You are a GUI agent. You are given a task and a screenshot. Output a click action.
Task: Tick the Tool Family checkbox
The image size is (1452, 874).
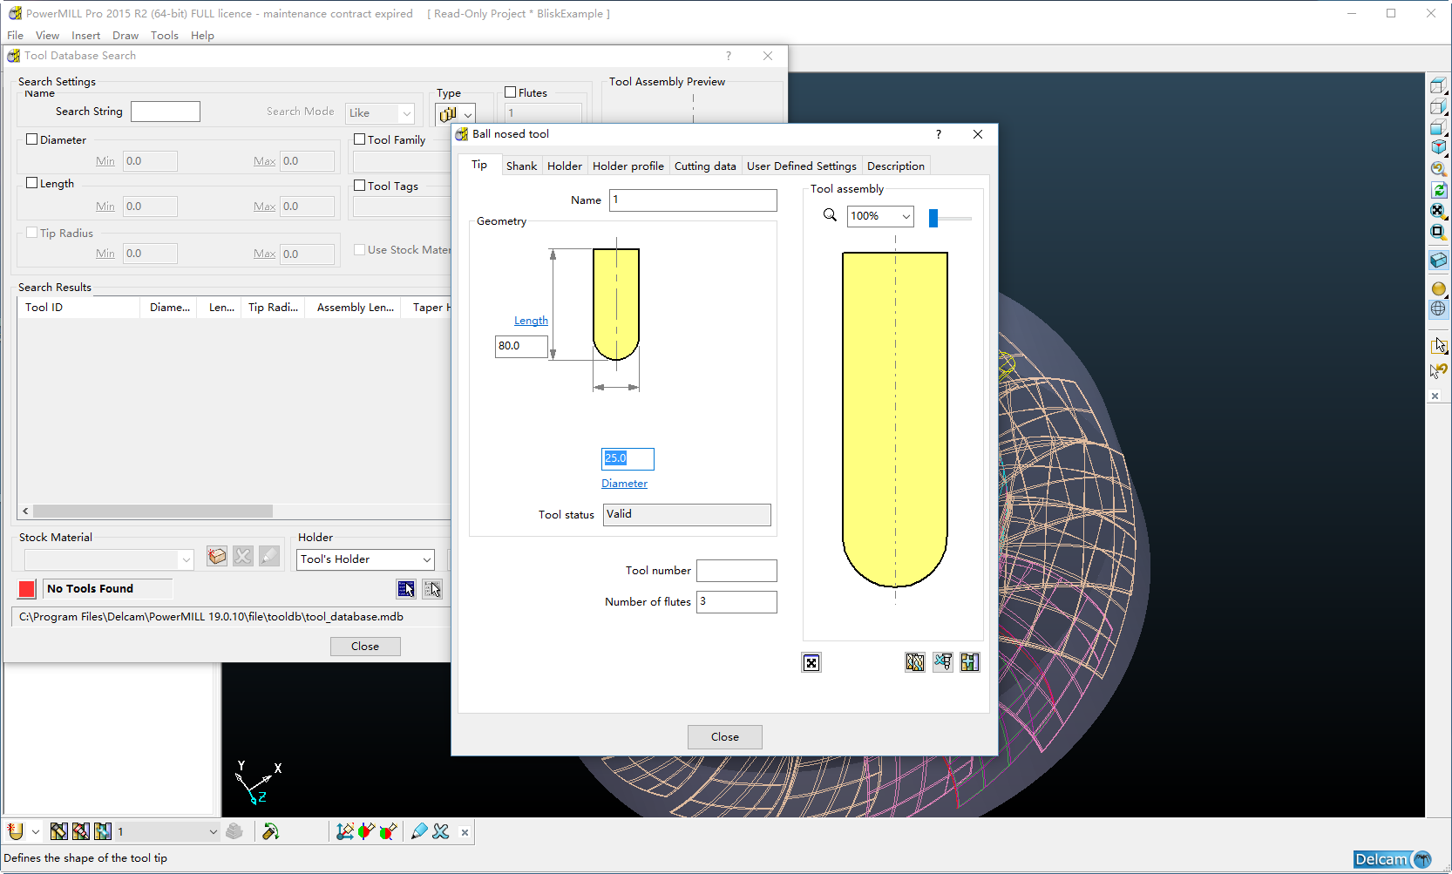[x=360, y=139]
